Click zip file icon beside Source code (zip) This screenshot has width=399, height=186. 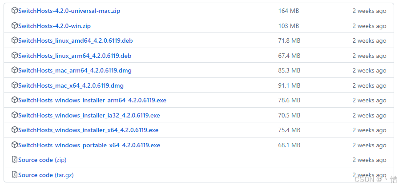tap(15, 160)
